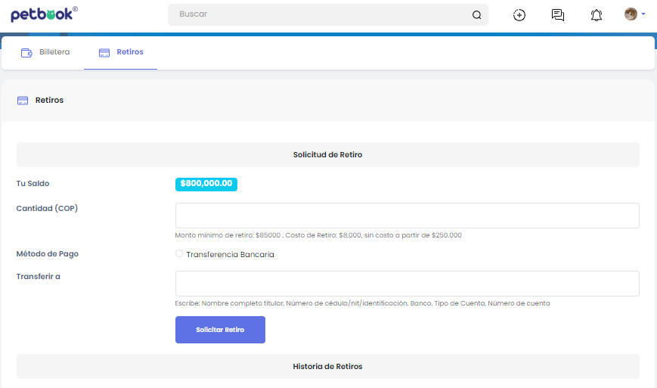Click the Cantidad (COP) input field
The height and width of the screenshot is (388, 657).
click(407, 215)
